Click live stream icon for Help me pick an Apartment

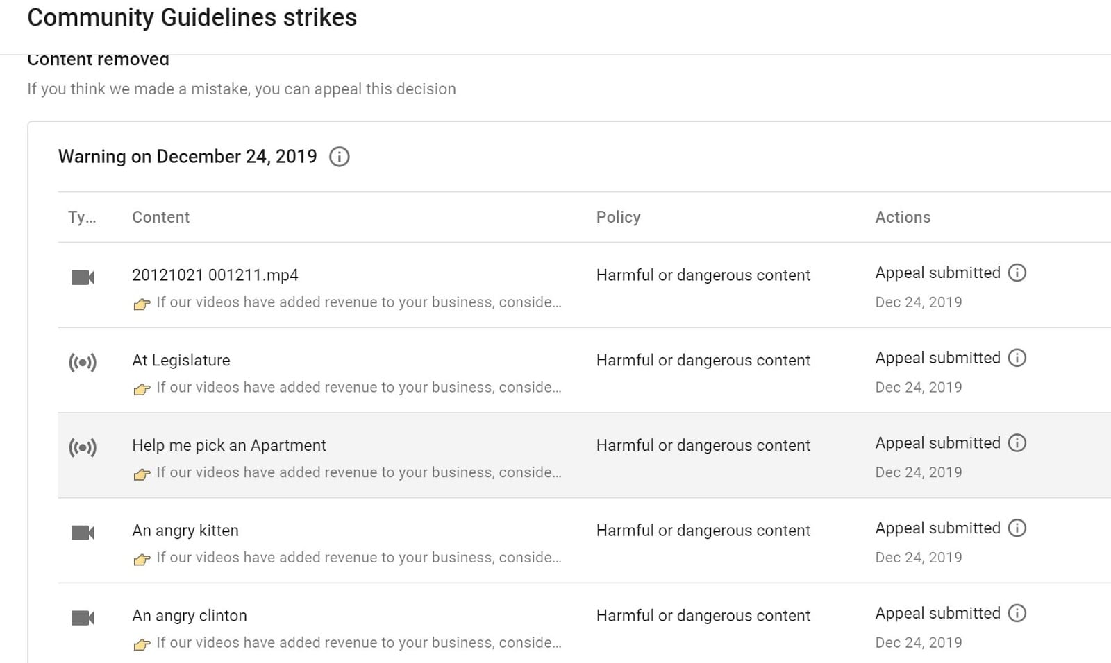(x=83, y=447)
